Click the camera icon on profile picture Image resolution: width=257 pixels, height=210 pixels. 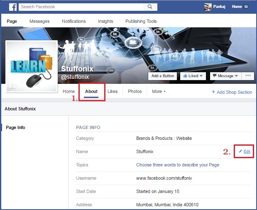coord(12,86)
